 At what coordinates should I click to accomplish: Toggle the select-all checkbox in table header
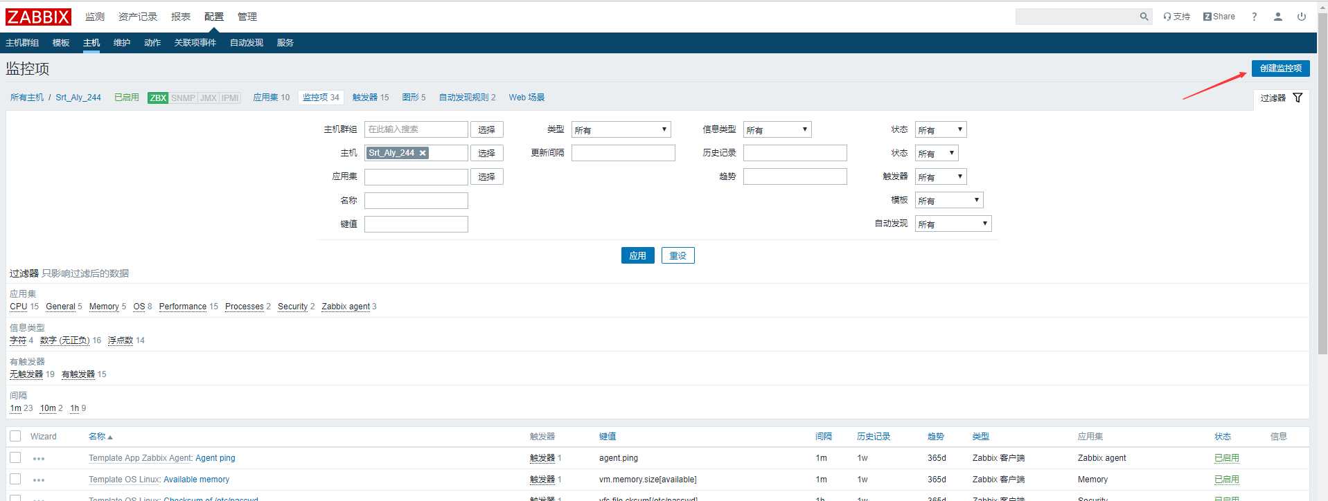click(15, 436)
